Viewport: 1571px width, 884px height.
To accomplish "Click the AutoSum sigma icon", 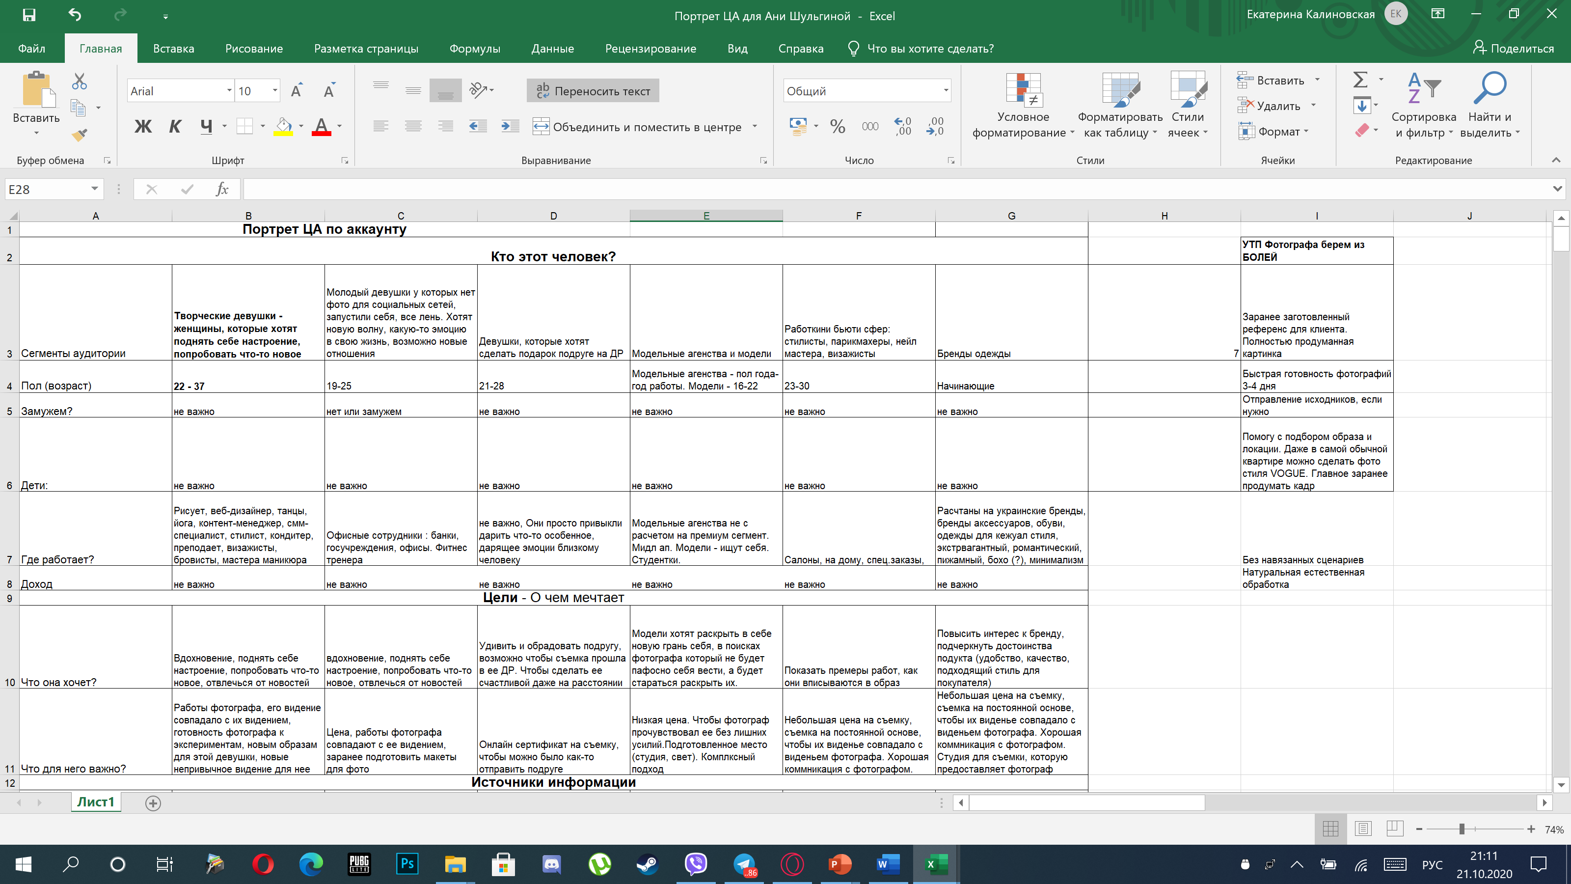I will click(1360, 80).
